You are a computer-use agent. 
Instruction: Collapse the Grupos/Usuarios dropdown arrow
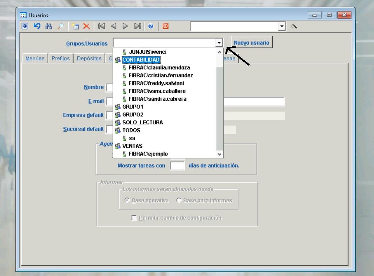[219, 43]
